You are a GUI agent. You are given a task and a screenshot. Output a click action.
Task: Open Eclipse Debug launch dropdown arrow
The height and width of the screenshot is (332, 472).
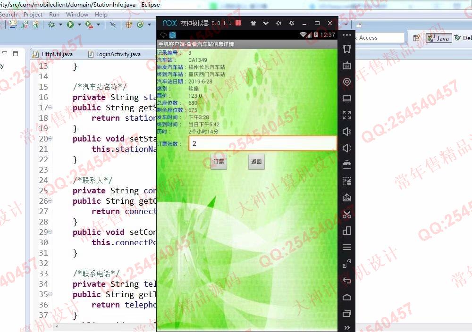60,25
